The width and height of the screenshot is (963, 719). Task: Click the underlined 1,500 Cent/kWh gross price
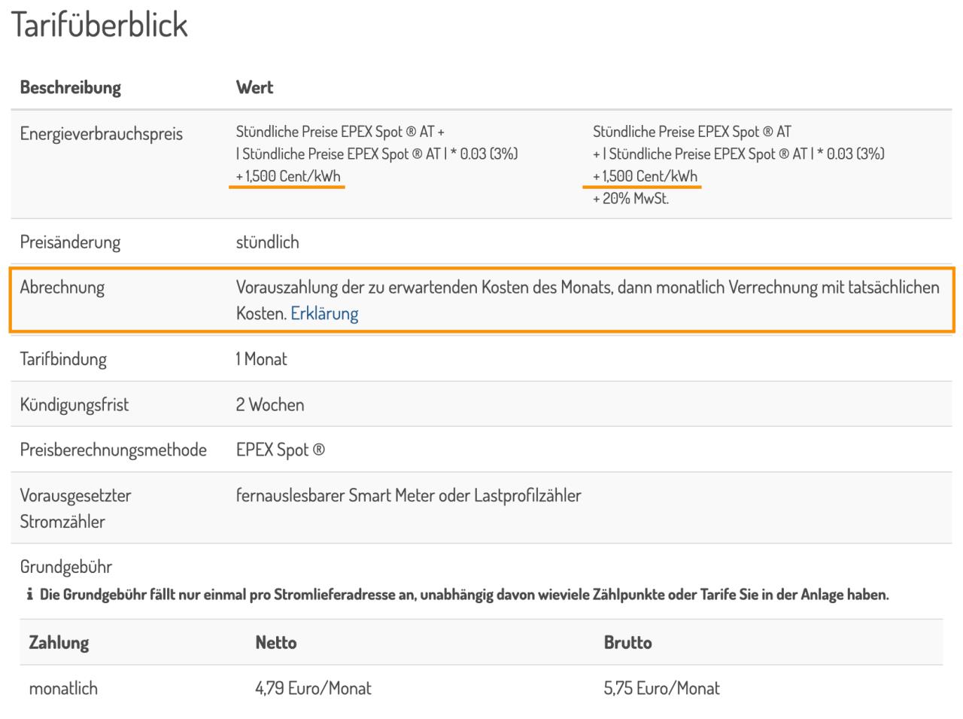click(x=645, y=177)
